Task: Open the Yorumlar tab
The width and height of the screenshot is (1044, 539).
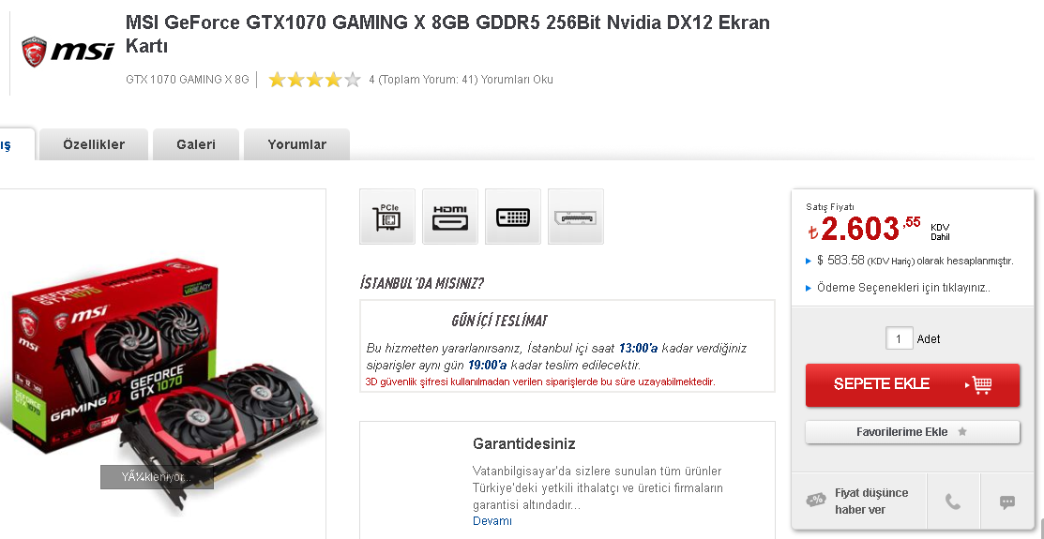Action: (x=297, y=144)
